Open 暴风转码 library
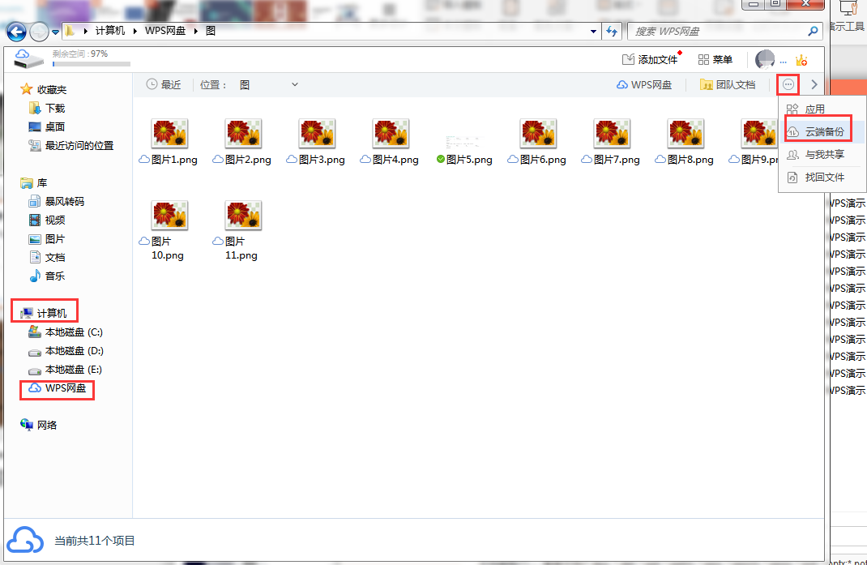This screenshot has width=867, height=565. pos(57,201)
